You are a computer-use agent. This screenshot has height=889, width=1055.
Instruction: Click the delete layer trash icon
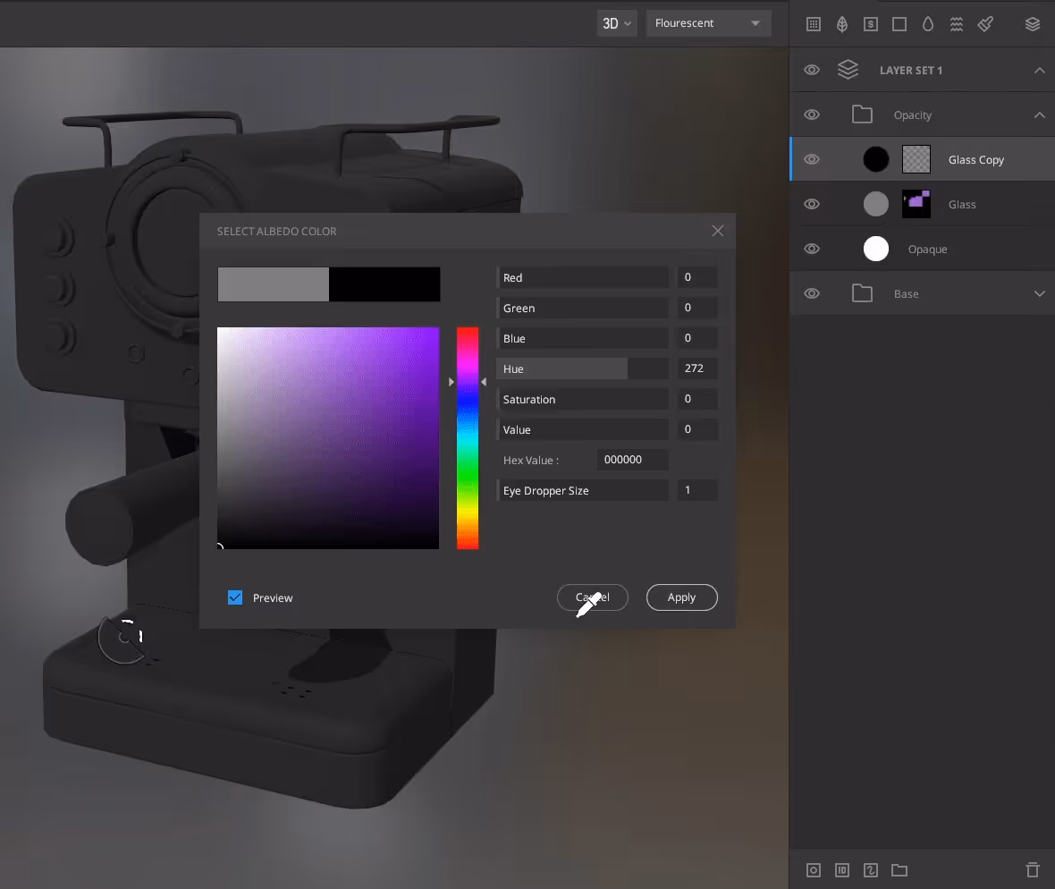[1033, 869]
